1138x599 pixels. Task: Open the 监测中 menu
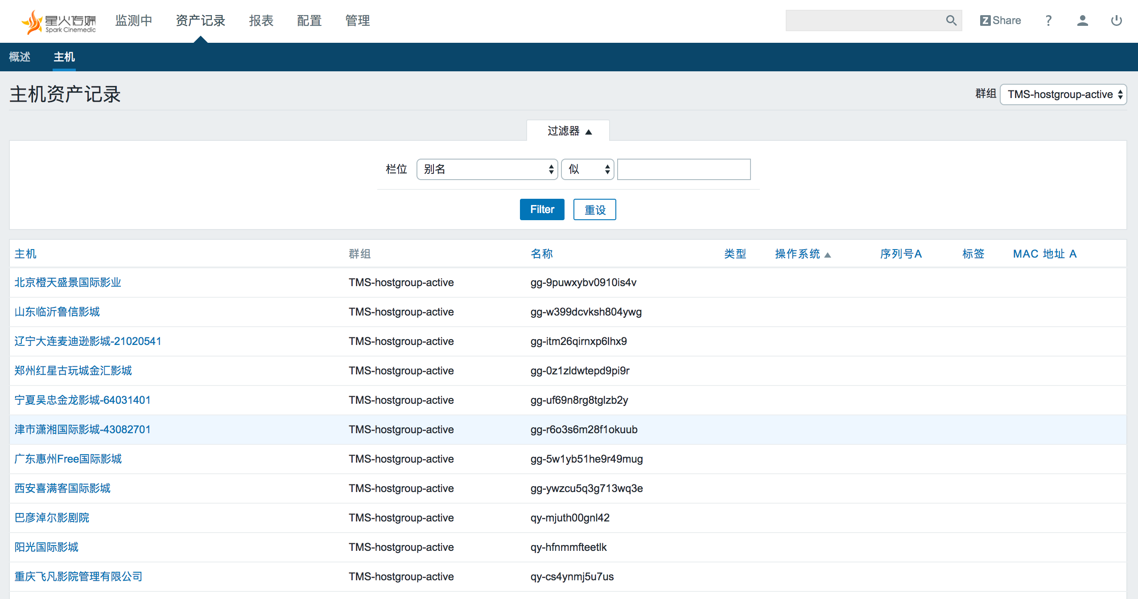click(134, 21)
